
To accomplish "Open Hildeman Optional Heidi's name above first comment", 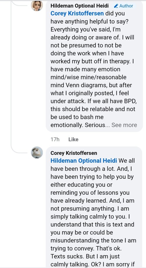I will point(79,6).
